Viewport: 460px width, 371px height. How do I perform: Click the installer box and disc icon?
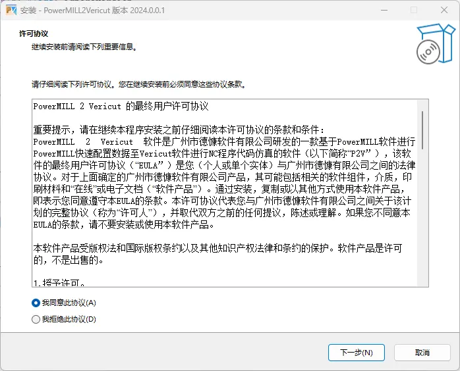coord(436,43)
